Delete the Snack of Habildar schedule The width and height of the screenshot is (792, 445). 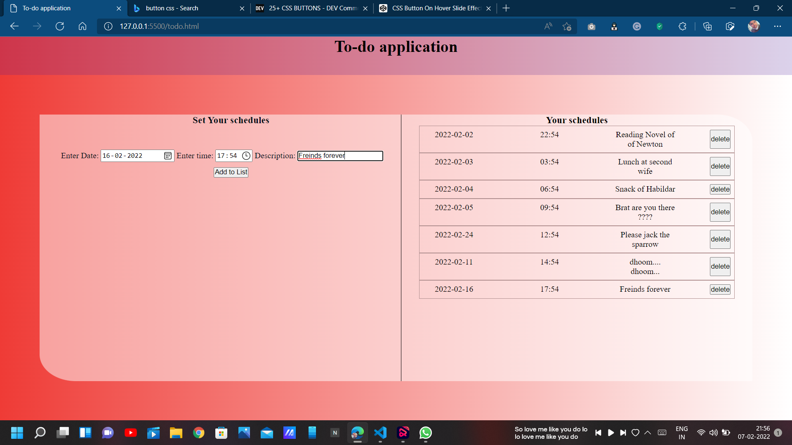tap(720, 189)
